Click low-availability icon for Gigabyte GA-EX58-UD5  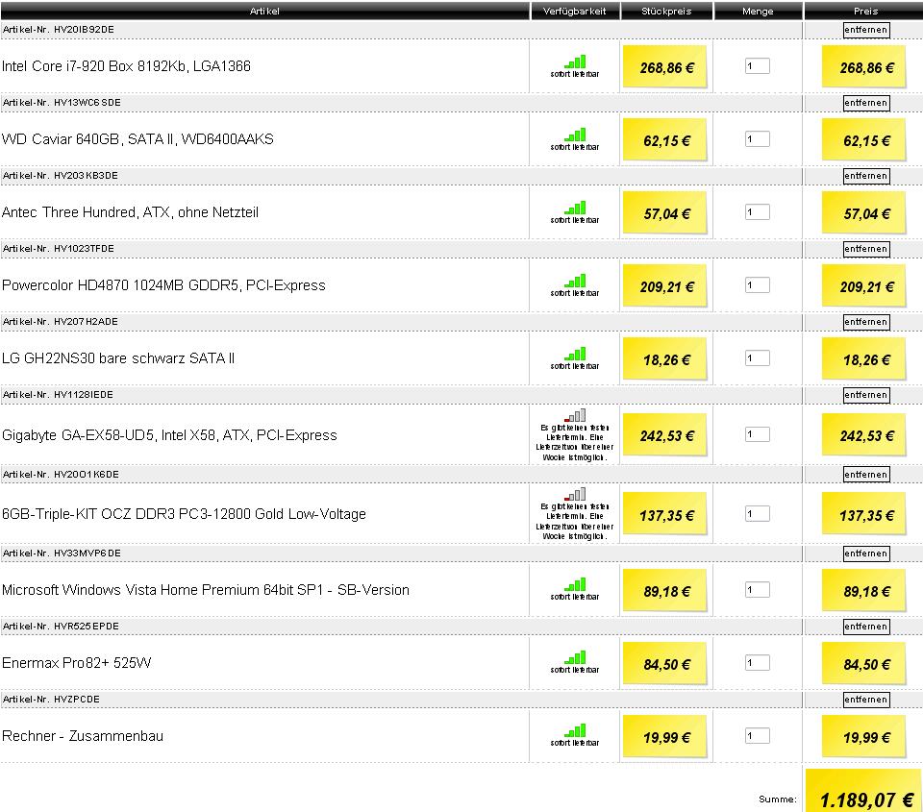click(575, 415)
